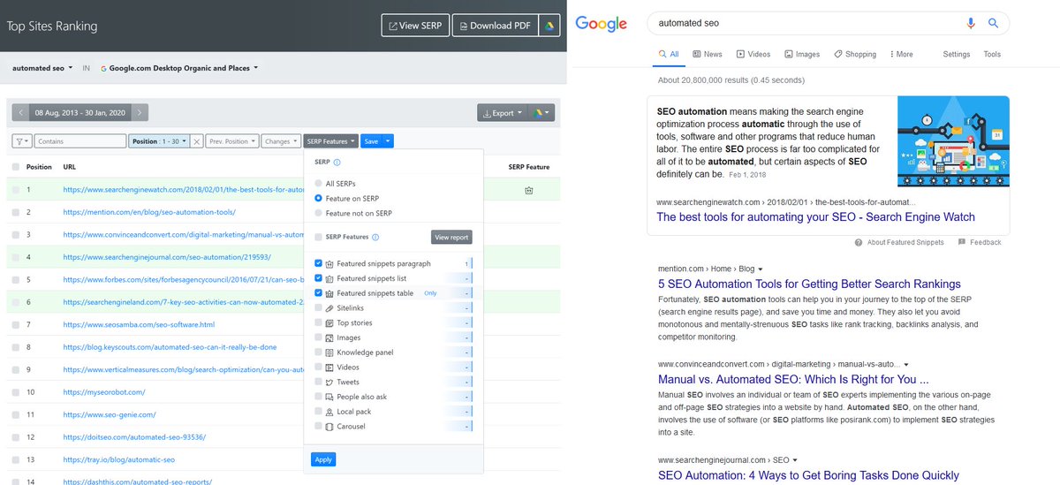This screenshot has height=485, width=1060.
Task: Open the mention.com seo-automation-tools URL
Action: click(149, 212)
